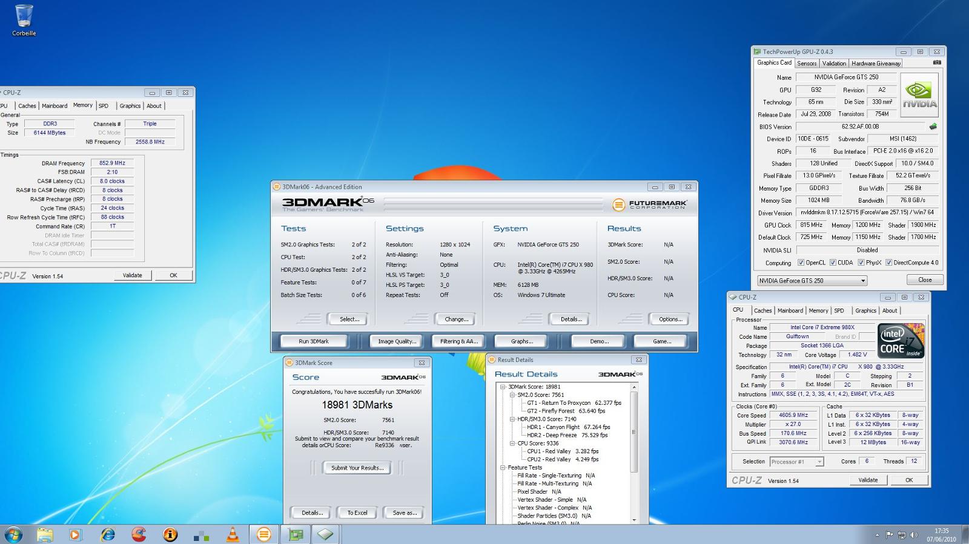969x544 pixels.
Task: Launch Windows Media Player from taskbar
Action: point(75,534)
